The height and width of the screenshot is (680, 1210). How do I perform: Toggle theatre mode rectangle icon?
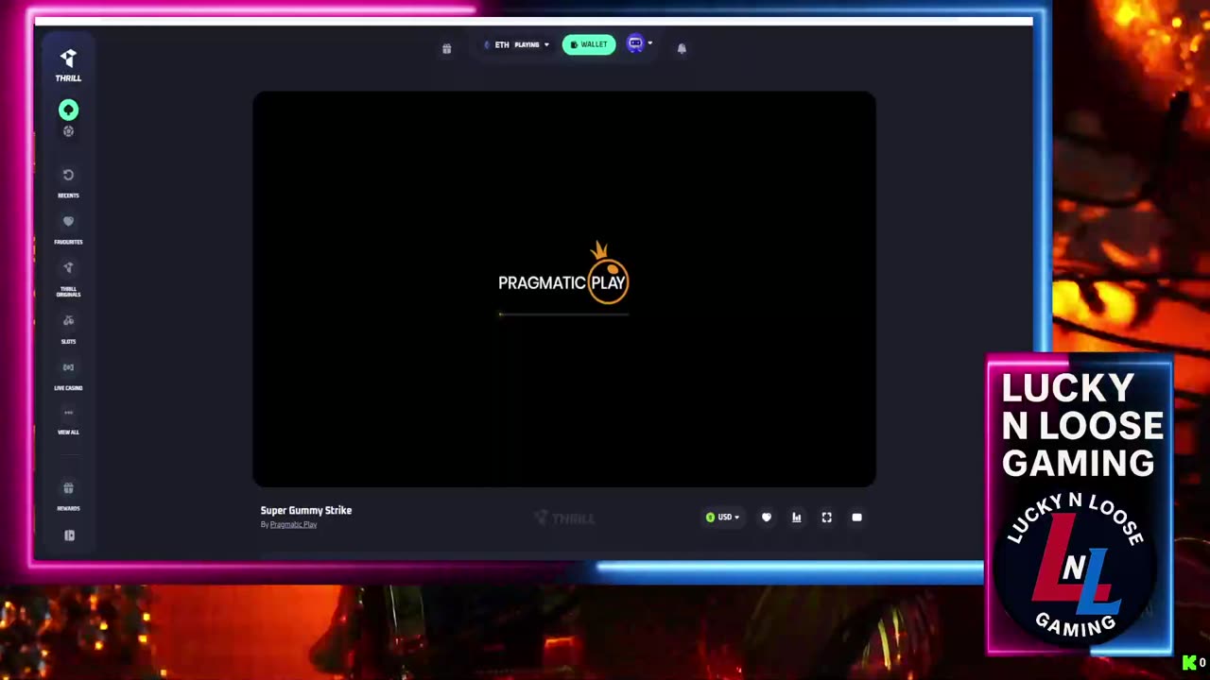pos(857,518)
